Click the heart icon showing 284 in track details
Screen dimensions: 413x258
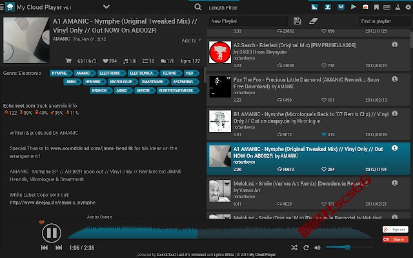coord(105,61)
